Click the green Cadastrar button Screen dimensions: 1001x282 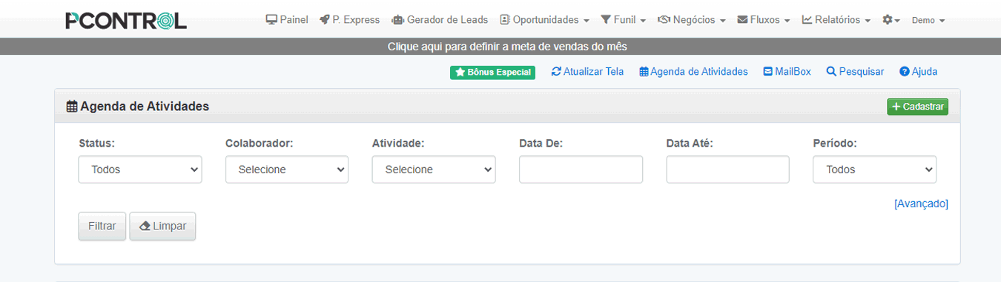[918, 107]
